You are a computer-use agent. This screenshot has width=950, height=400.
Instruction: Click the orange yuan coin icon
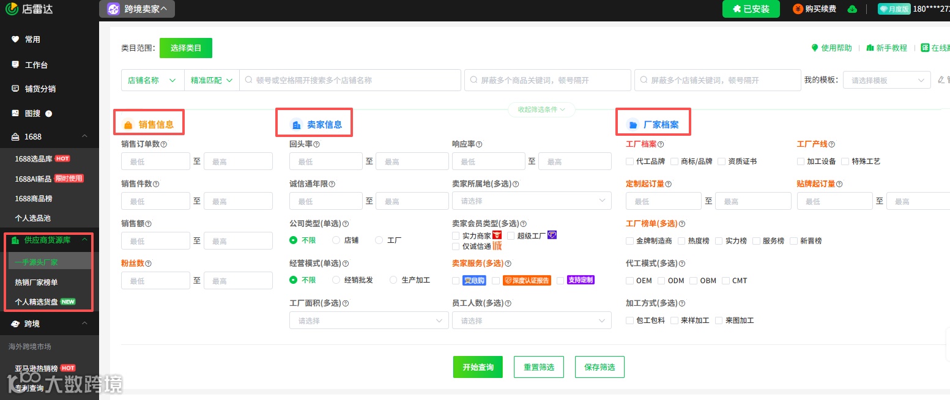coord(798,9)
